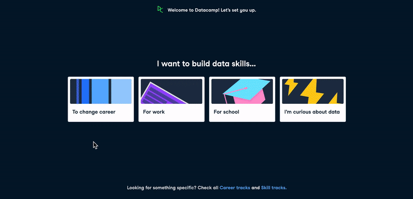413x199 pixels.
Task: Click the yellow lightning bolts illustration
Action: point(313,91)
